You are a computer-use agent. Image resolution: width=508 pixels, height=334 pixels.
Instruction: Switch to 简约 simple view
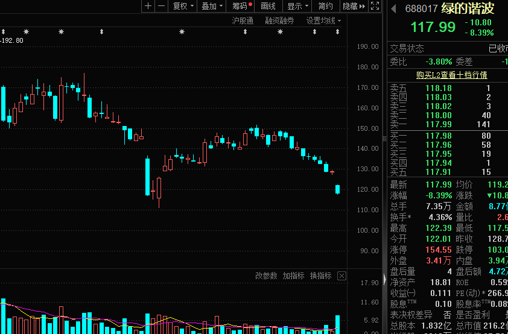click(x=326, y=6)
